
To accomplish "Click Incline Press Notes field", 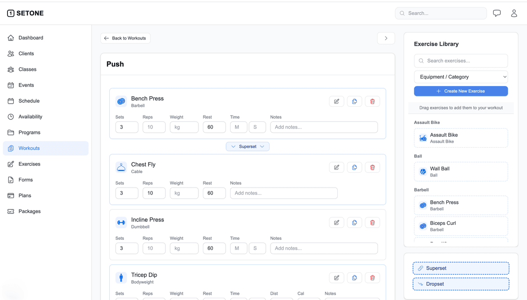I will pyautogui.click(x=324, y=248).
